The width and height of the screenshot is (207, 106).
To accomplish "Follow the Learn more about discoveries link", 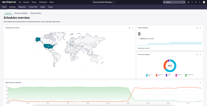I will coord(51,22).
